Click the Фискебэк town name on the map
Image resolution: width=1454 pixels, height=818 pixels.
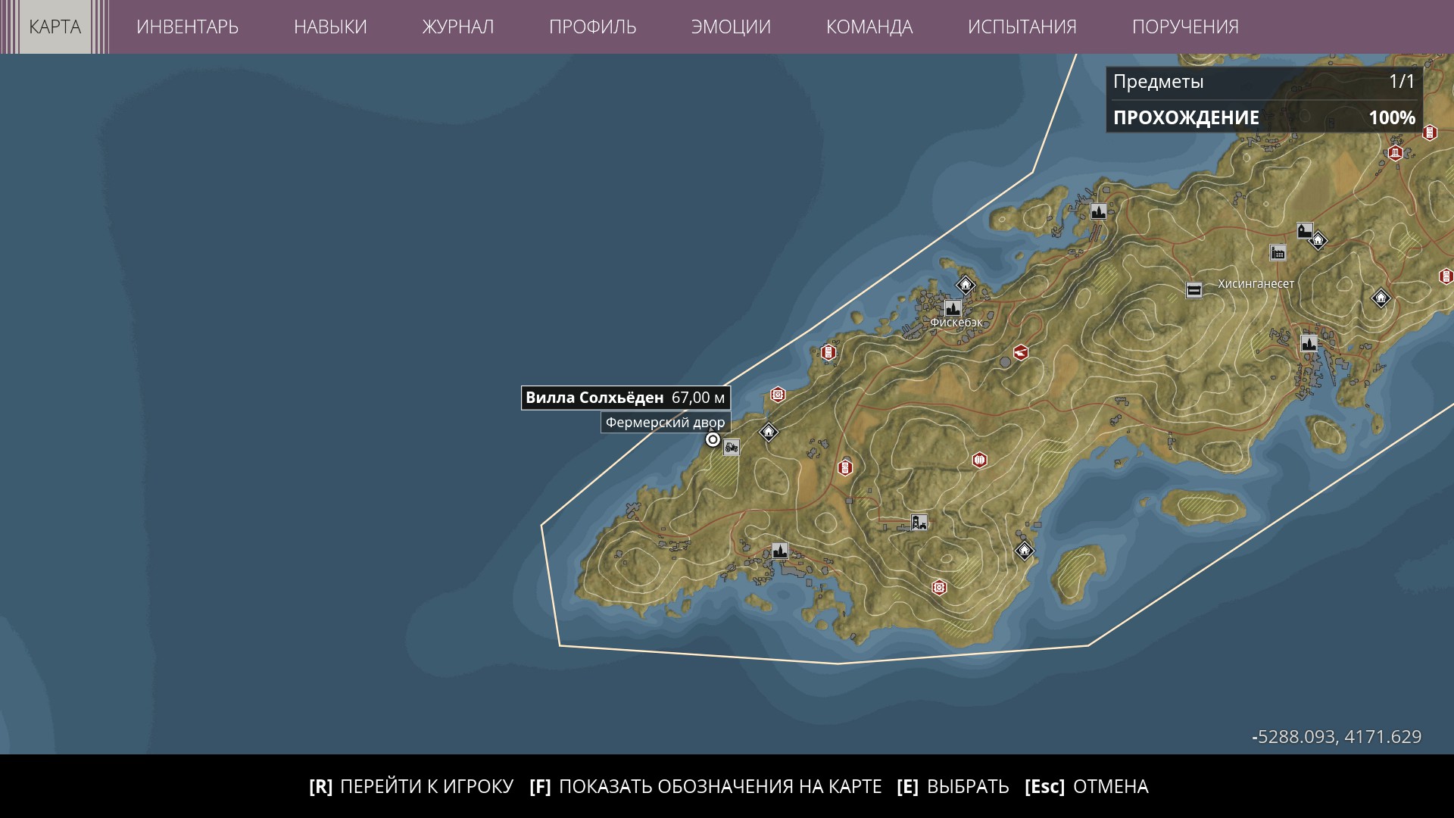[x=956, y=323]
